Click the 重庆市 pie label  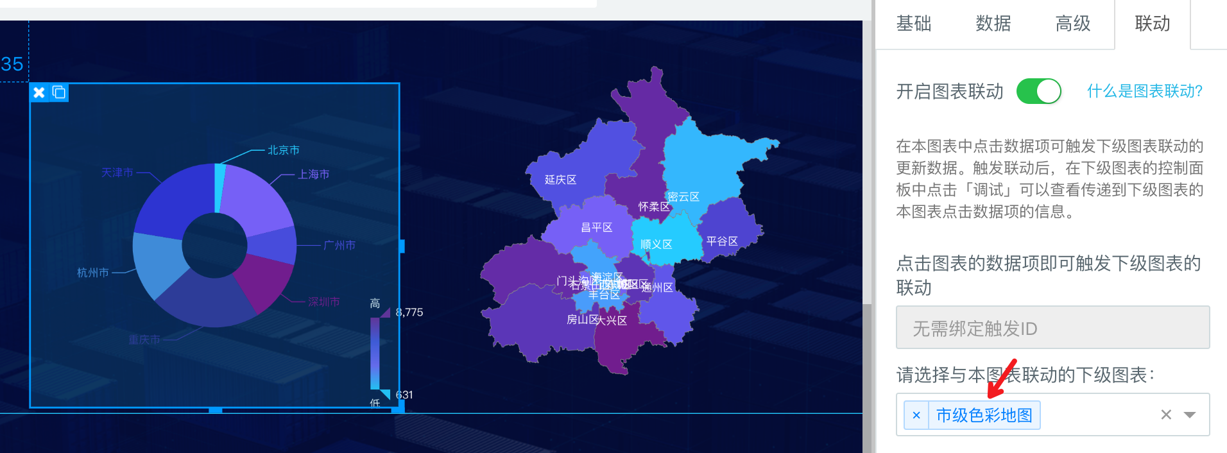point(144,339)
